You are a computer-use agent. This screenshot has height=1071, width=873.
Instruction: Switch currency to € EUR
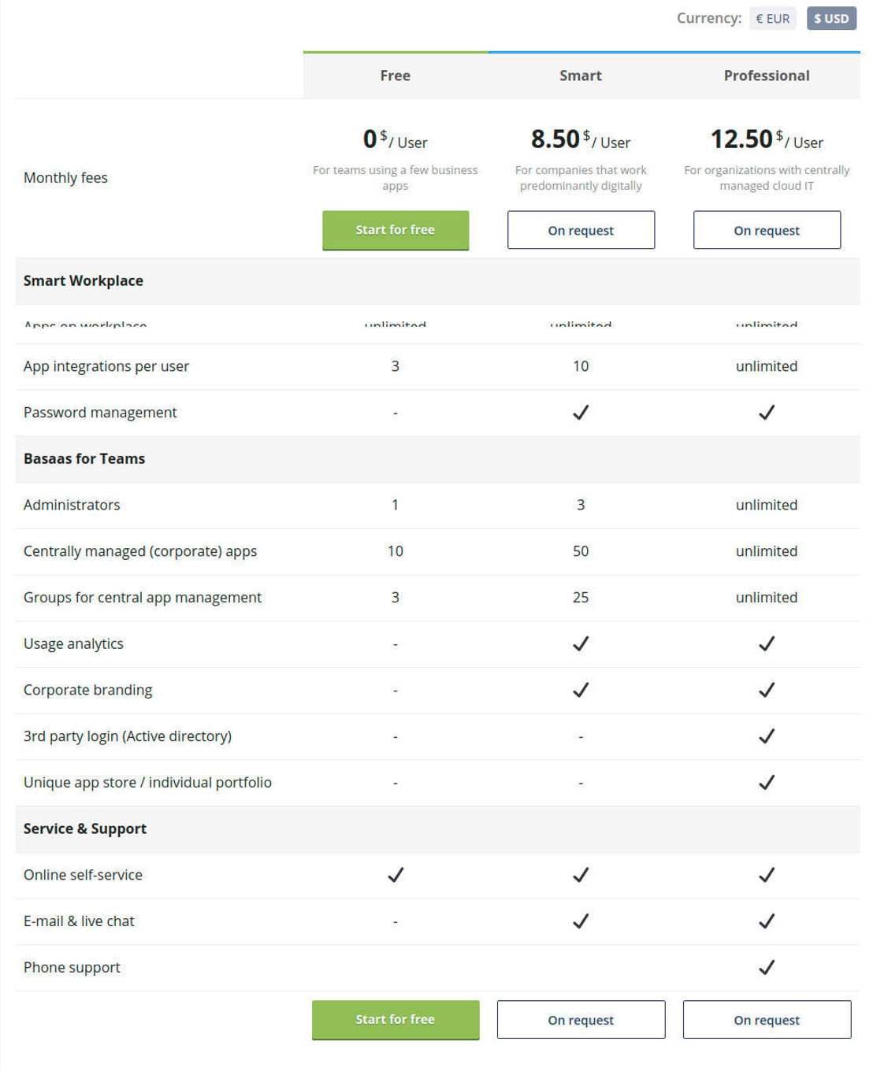(x=772, y=18)
